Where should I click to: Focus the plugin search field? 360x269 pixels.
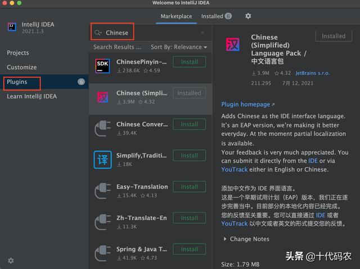150,33
